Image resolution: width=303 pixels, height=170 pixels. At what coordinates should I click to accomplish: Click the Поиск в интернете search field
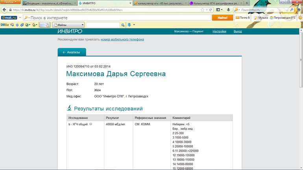[x=117, y=18]
